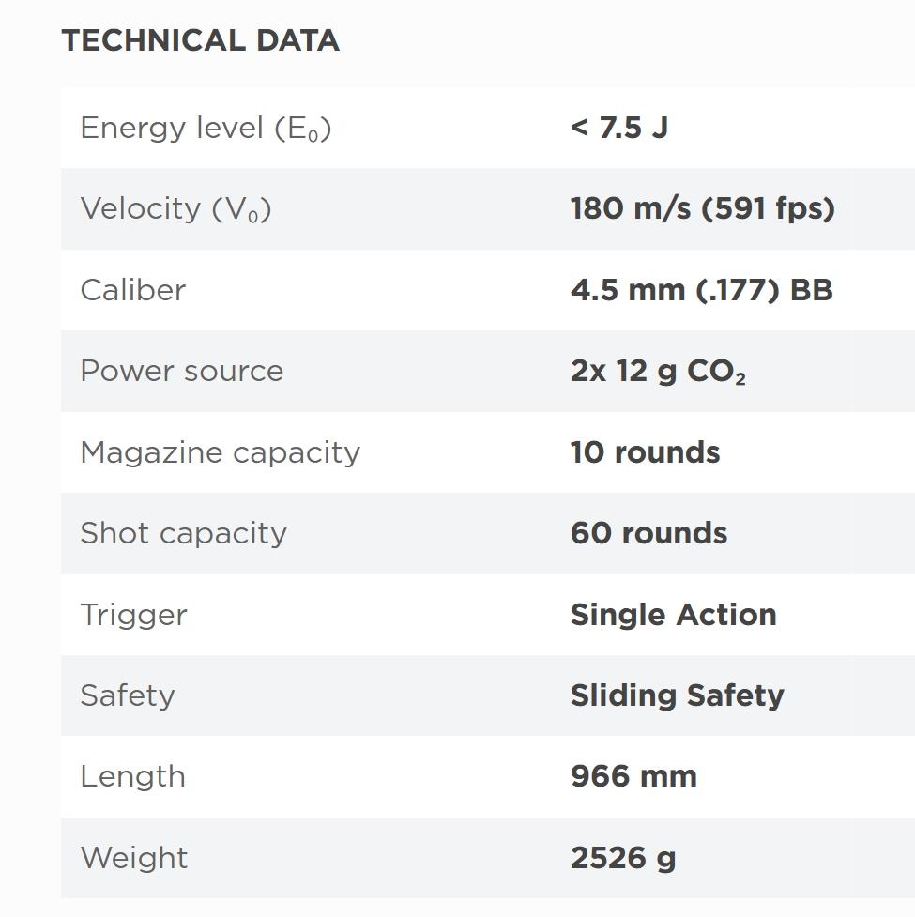Click the Trigger label
Viewport: 915px width, 917px height.
tap(133, 615)
